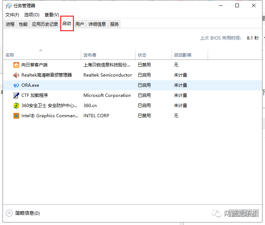
Task: Click 已启用 status of 360安全卫士
Action: coord(144,106)
